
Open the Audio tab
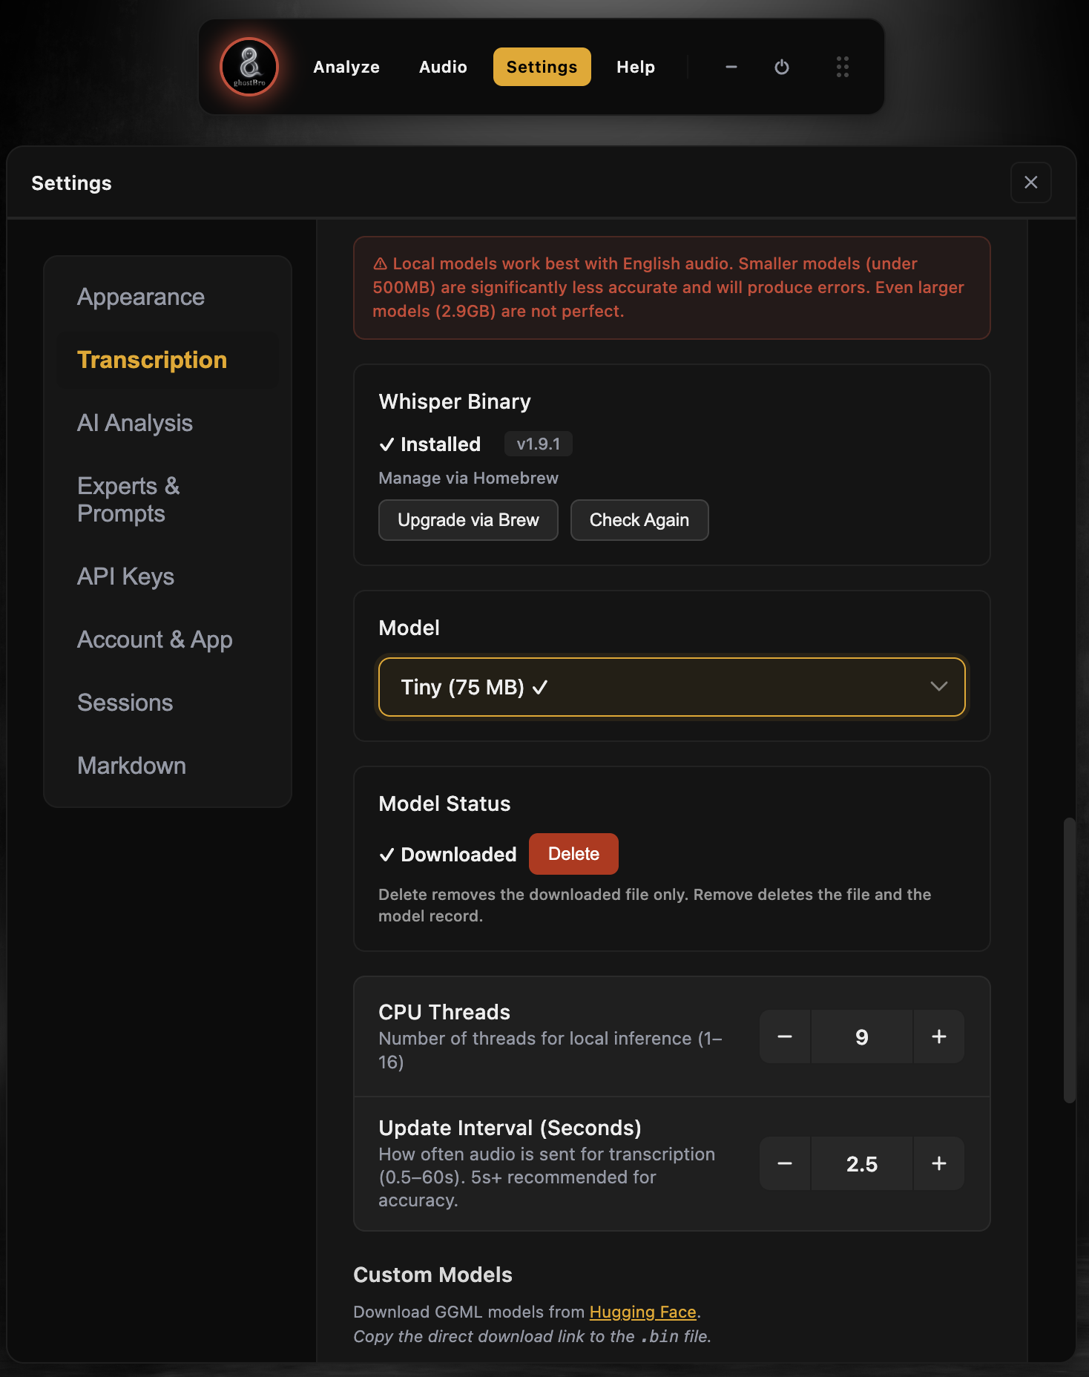pyautogui.click(x=443, y=67)
